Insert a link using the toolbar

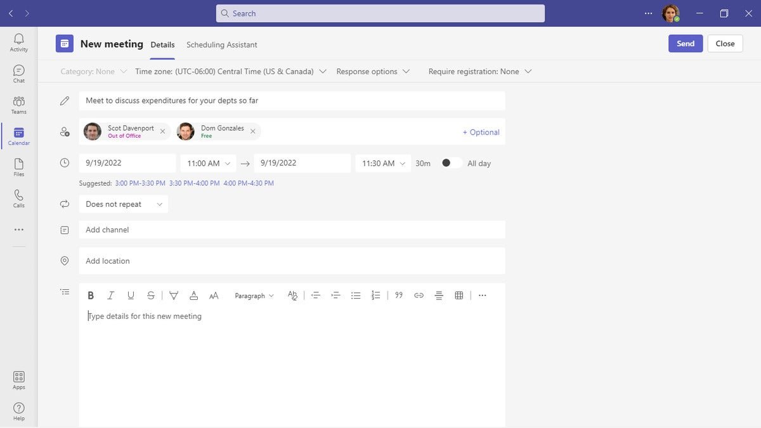tap(419, 295)
